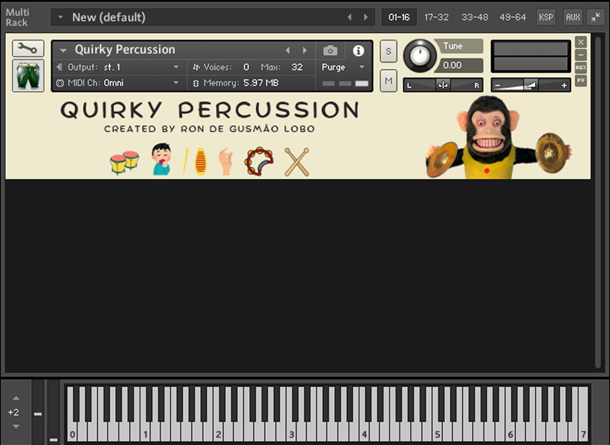Click the green conga instrument icon
This screenshot has height=445, width=610.
pyautogui.click(x=28, y=76)
